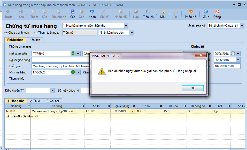The width and height of the screenshot is (247, 150).
Task: Click the pin icon in Kho header
Action: (x=160, y=106)
